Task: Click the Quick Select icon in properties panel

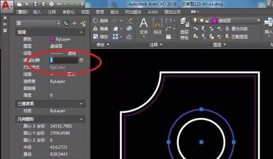Action: pyautogui.click(x=83, y=24)
